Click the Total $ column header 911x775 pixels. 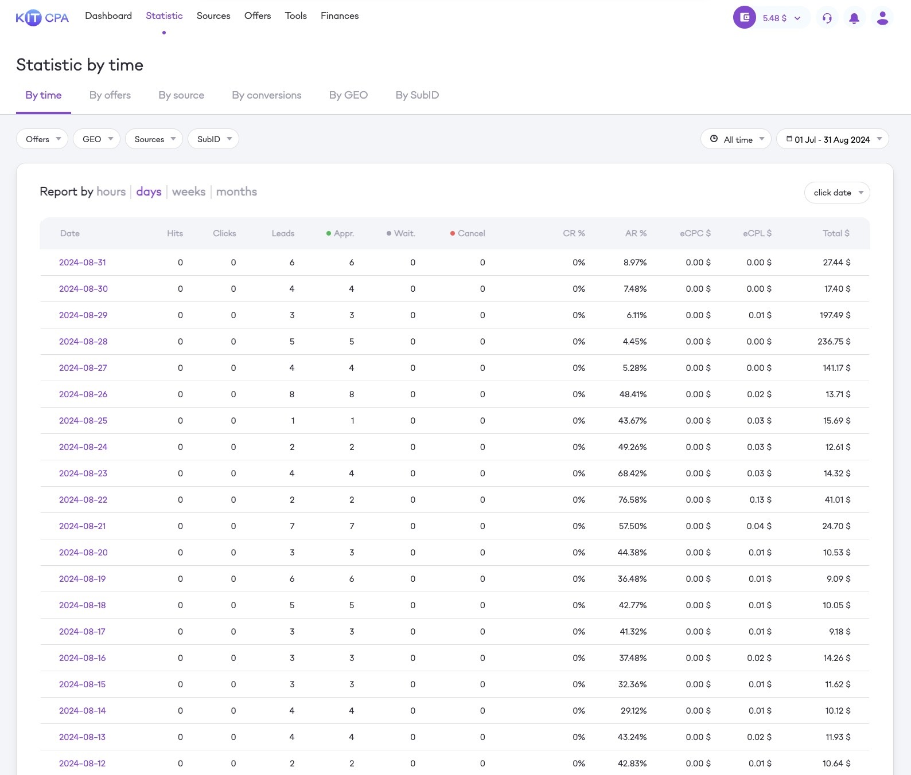836,233
